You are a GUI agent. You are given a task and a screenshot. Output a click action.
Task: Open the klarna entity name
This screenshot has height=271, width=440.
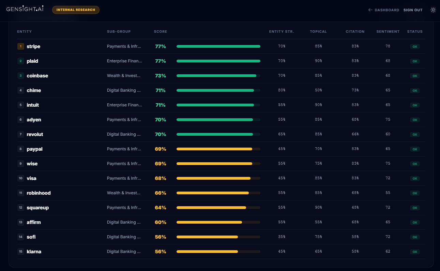34,252
